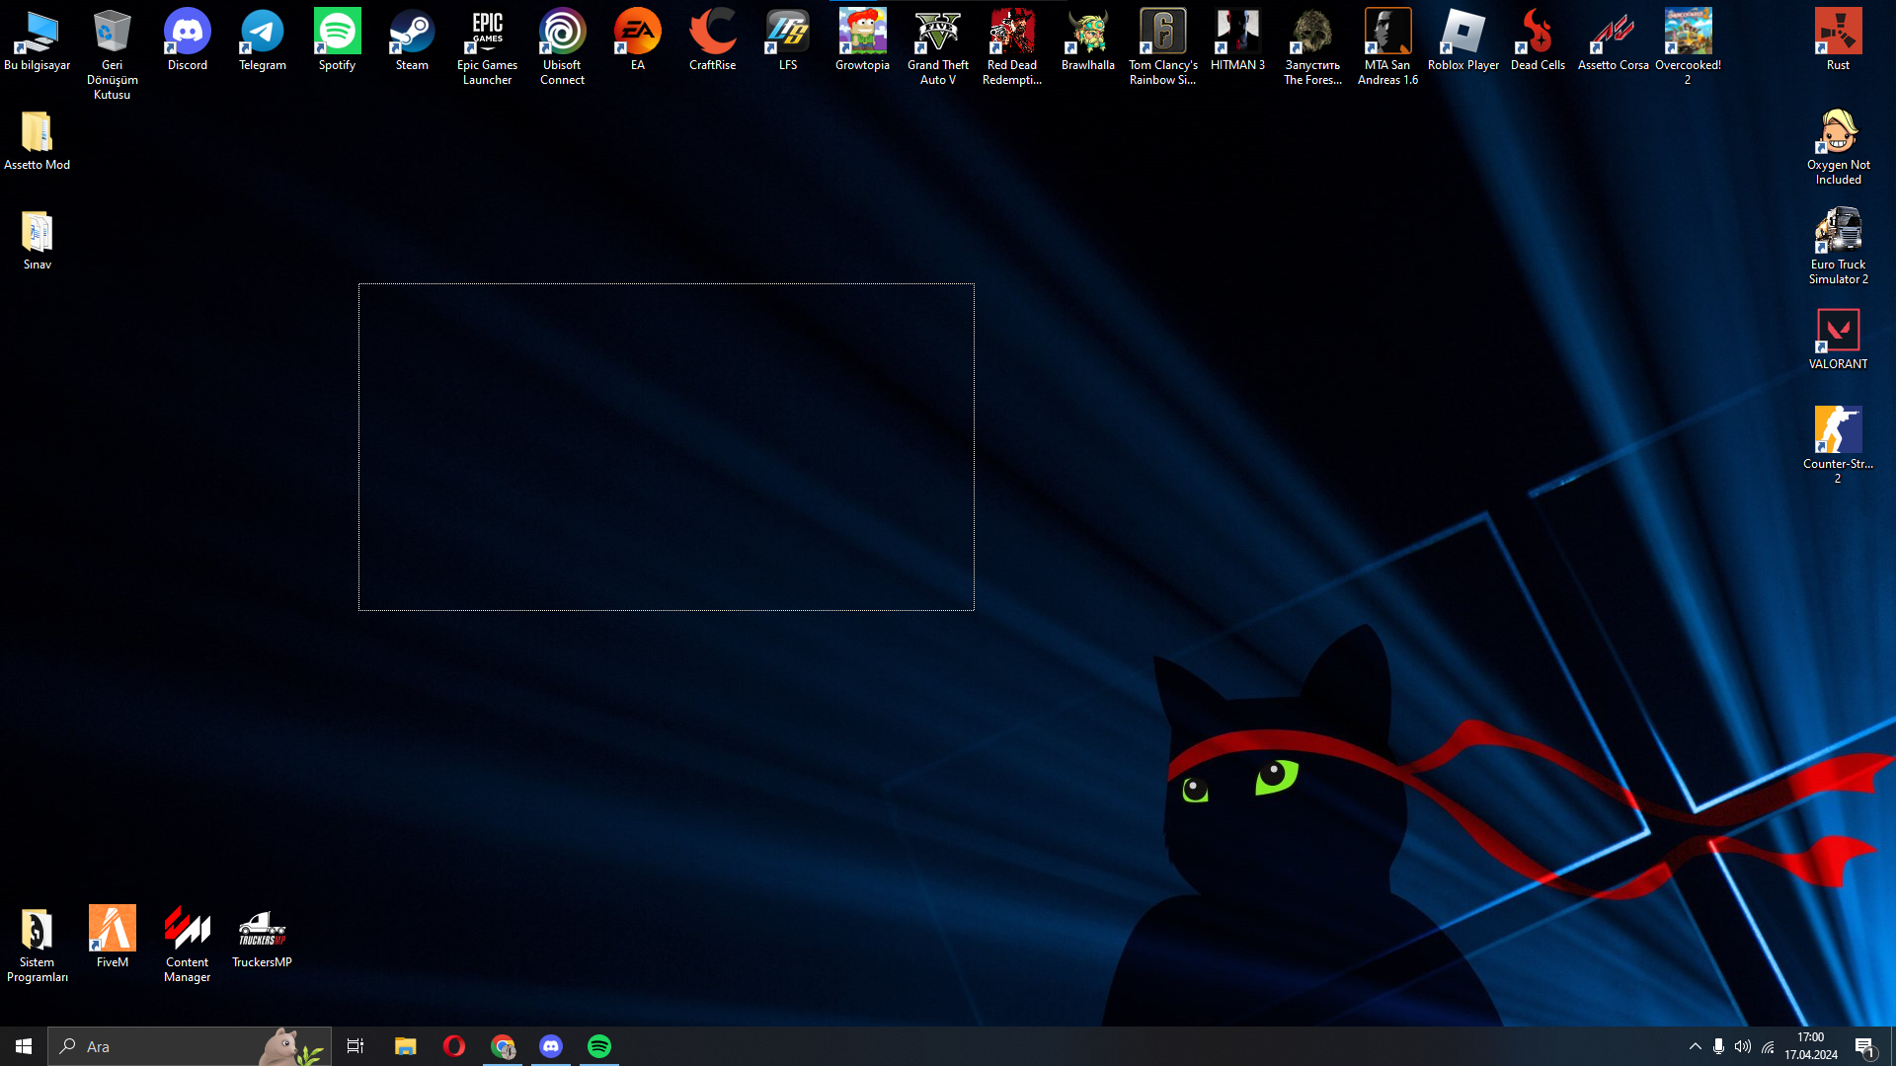This screenshot has height=1066, width=1896.
Task: Select the Rust desktop shortcut
Action: pos(1839,40)
